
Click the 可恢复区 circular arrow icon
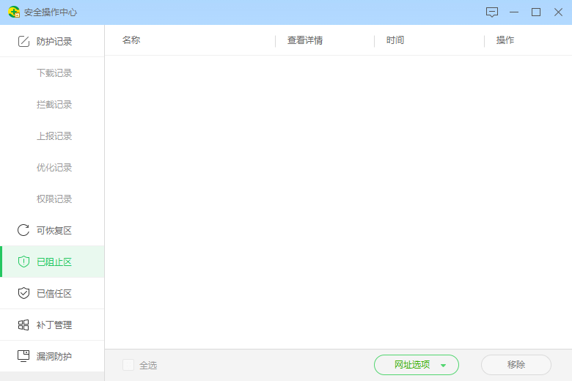(23, 230)
